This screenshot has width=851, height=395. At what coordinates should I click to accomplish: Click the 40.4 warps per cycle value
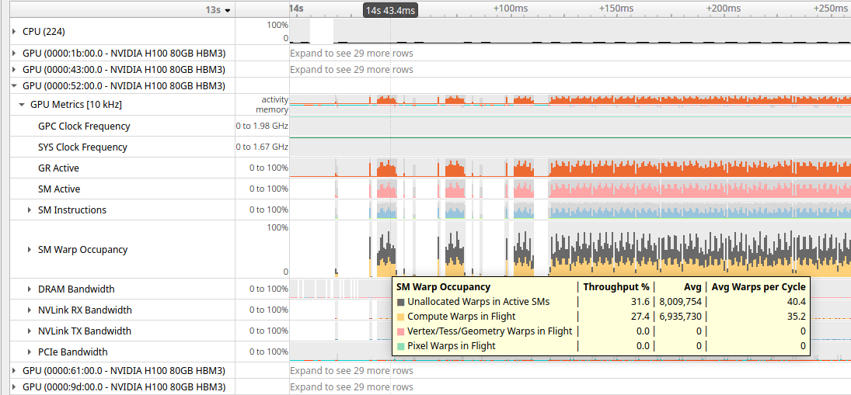[797, 302]
